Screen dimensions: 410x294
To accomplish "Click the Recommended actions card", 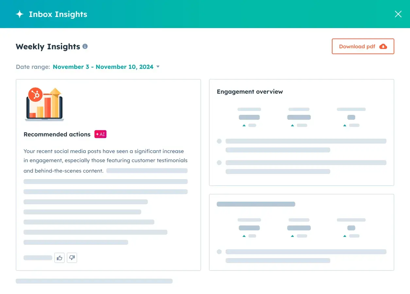I will 109,175.
